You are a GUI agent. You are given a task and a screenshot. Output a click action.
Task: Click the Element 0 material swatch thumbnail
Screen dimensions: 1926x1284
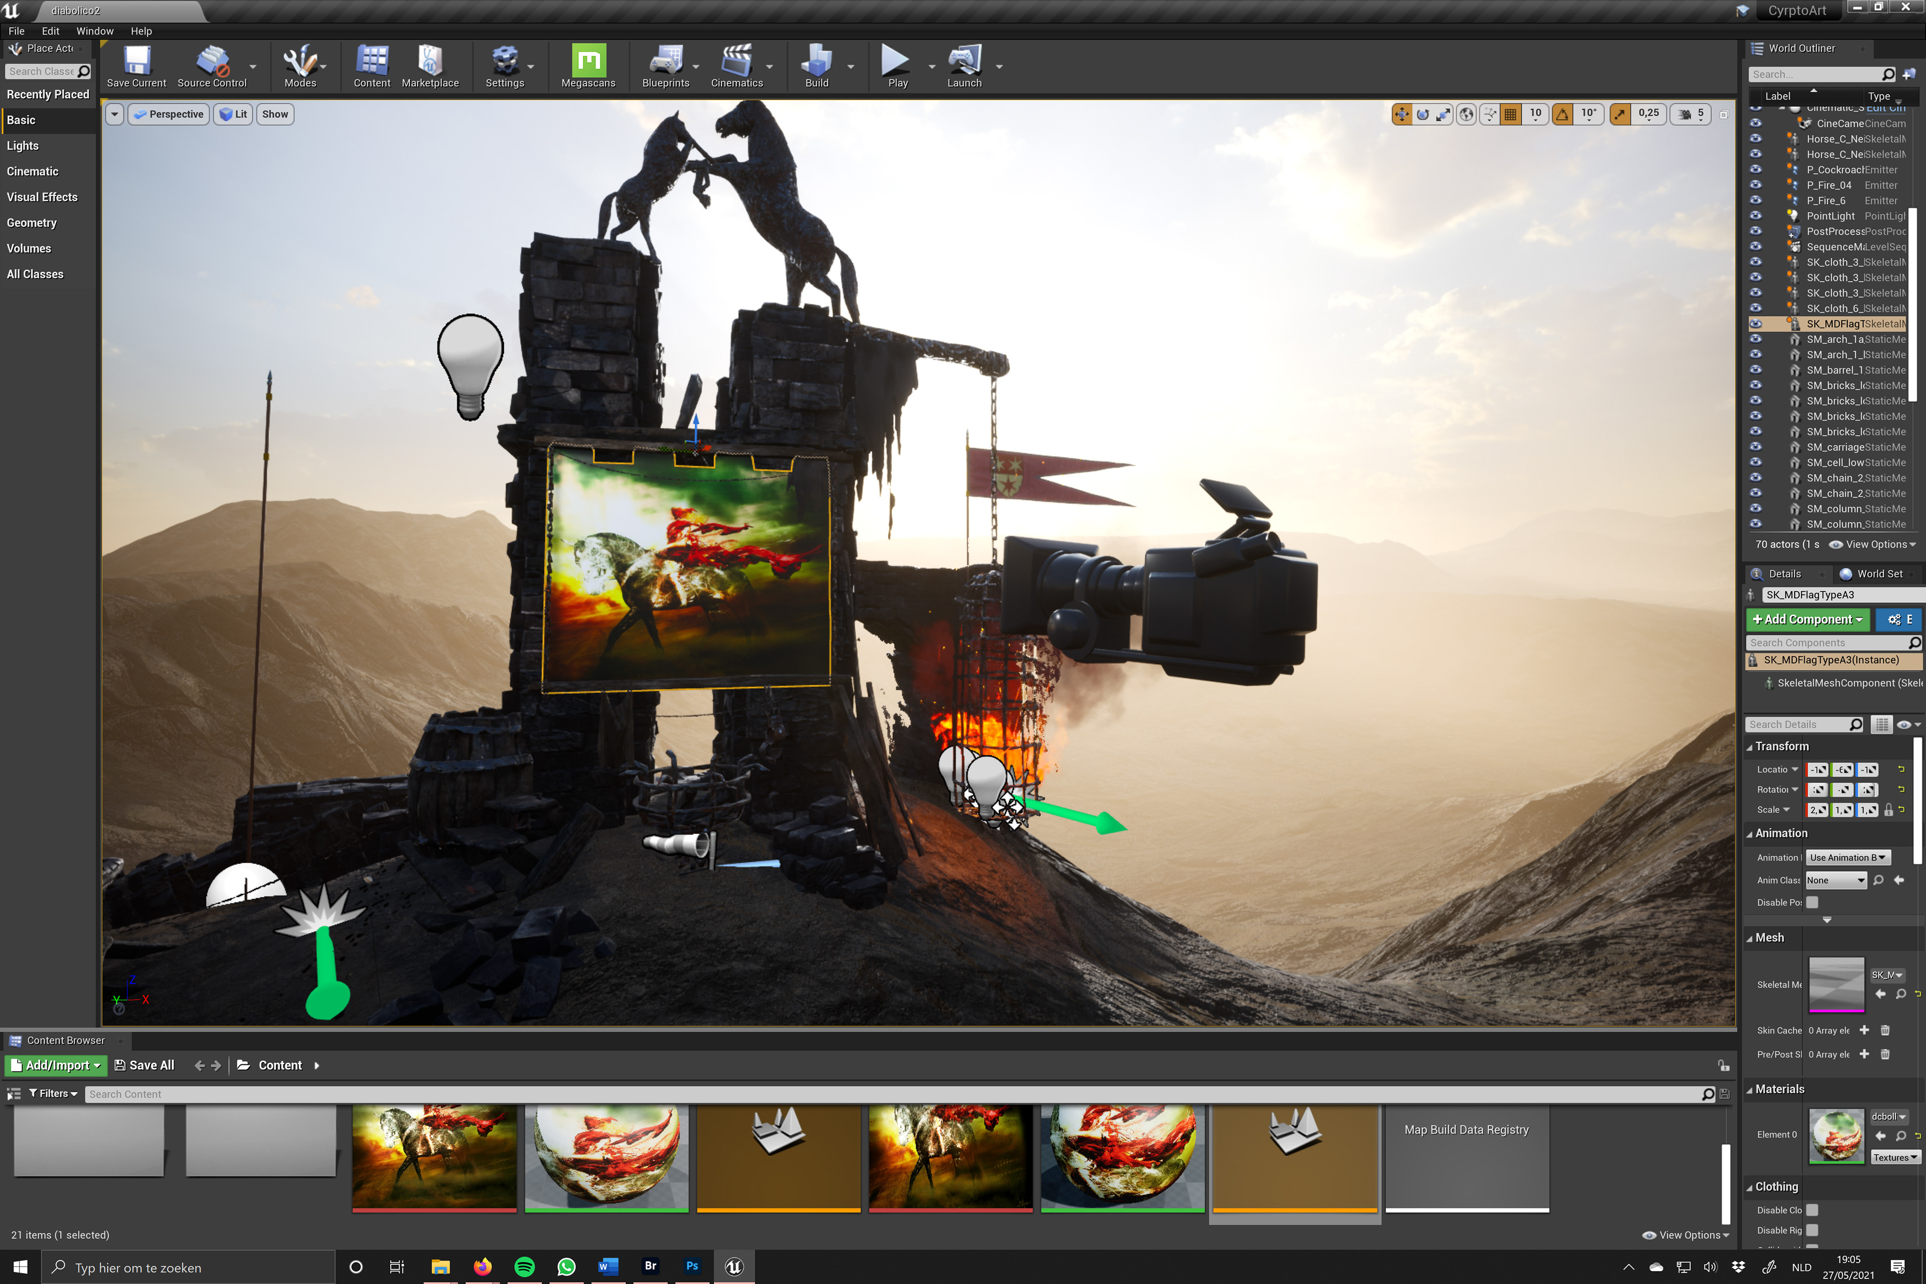[x=1836, y=1136]
